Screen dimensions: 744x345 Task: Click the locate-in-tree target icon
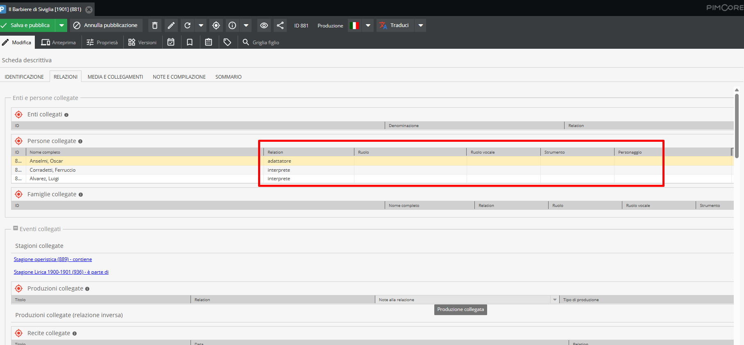pos(216,25)
